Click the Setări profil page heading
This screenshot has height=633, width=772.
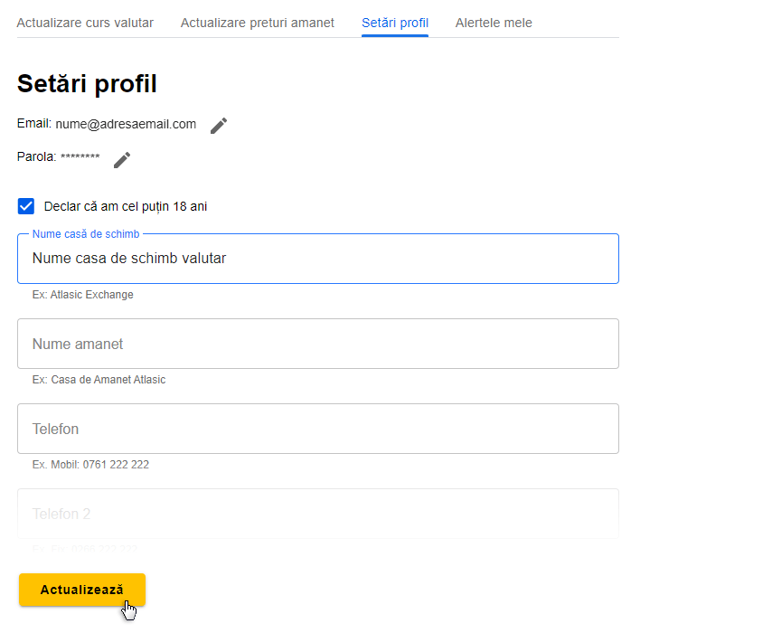coord(87,84)
